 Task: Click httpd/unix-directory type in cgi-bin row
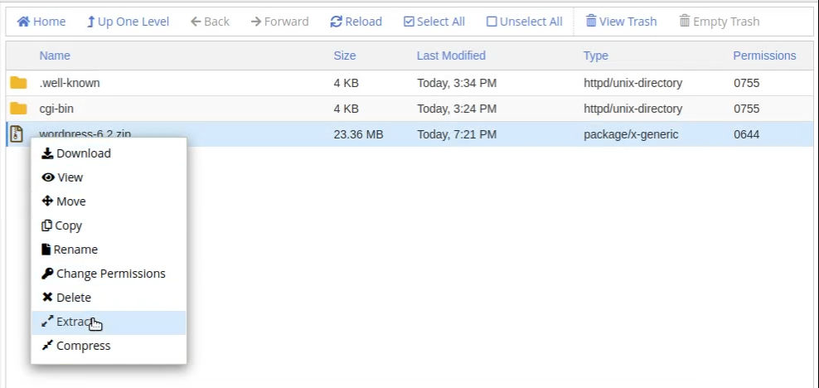coord(633,109)
